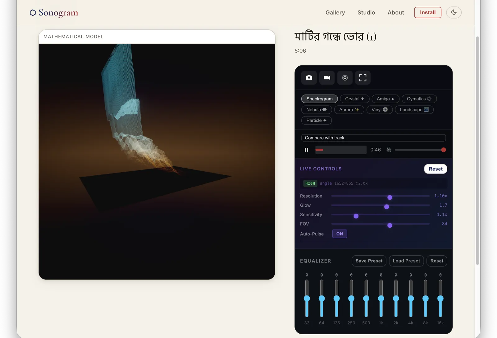Start video recording with the camcorder icon
Image resolution: width=497 pixels, height=338 pixels.
pos(327,77)
